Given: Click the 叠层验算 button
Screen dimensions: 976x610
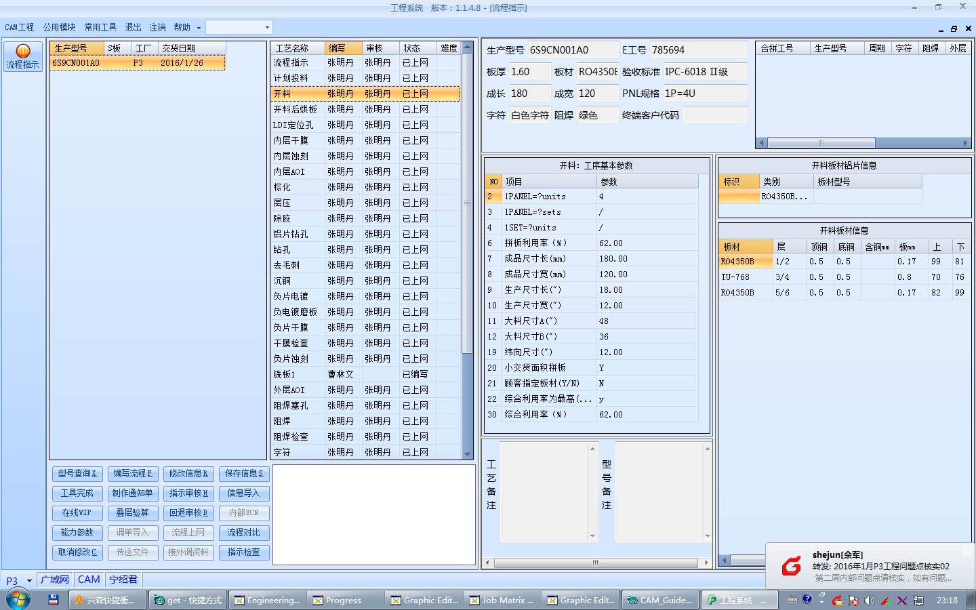Looking at the screenshot, I should [133, 513].
